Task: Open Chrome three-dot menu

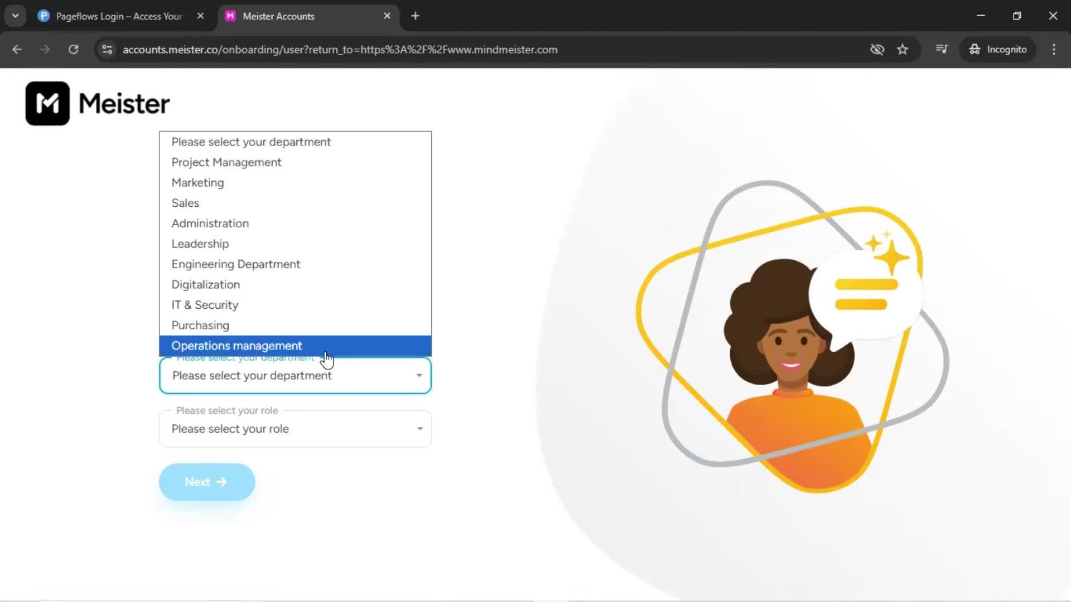Action: (1054, 50)
